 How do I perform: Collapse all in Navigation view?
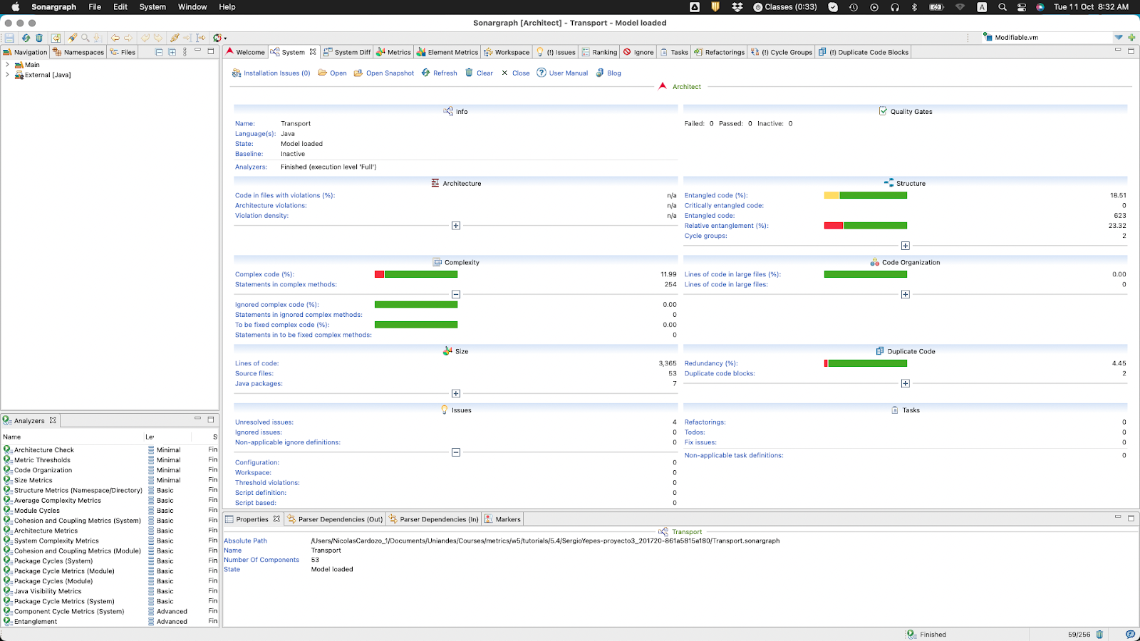coord(159,52)
